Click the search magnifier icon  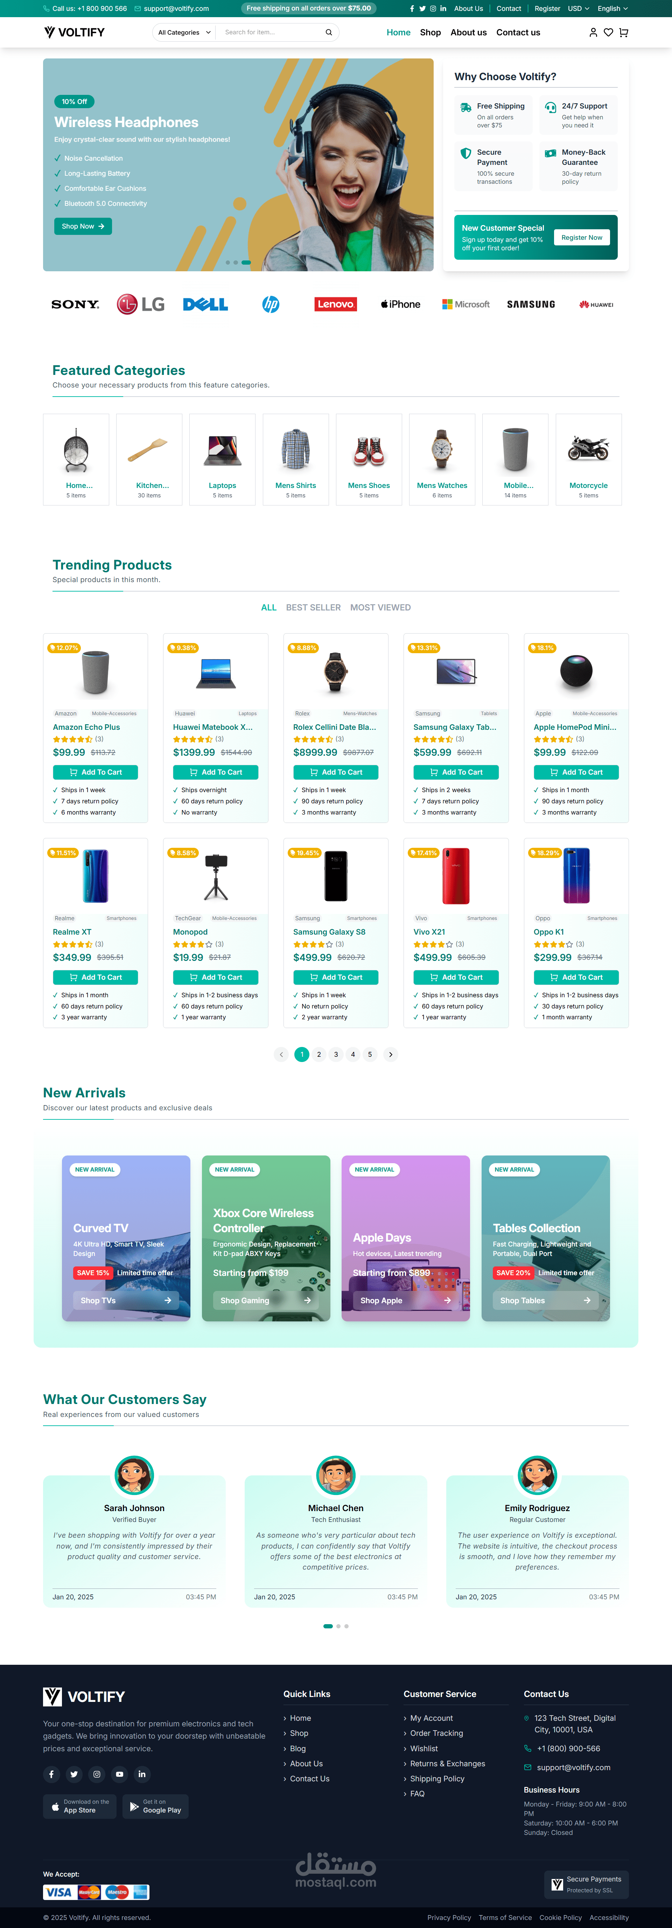click(329, 32)
